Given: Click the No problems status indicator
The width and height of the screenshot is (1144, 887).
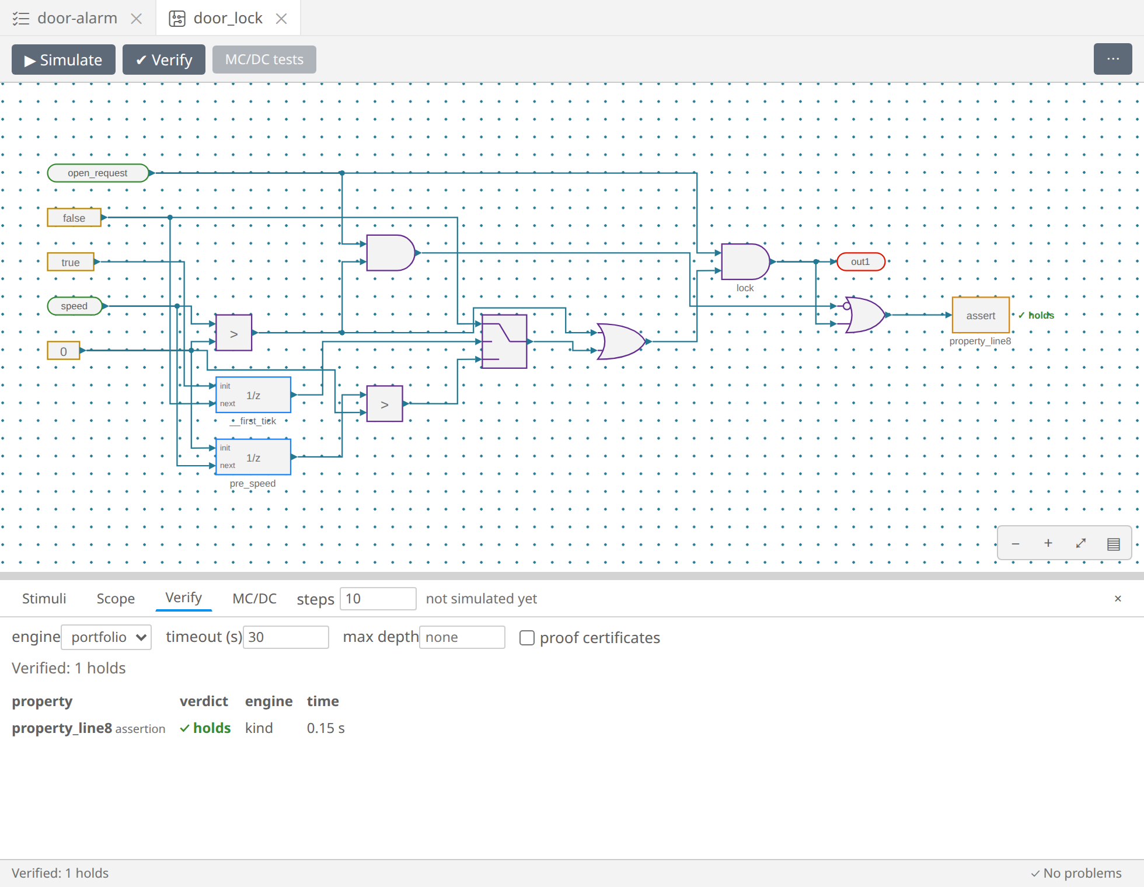Looking at the screenshot, I should [x=1076, y=873].
